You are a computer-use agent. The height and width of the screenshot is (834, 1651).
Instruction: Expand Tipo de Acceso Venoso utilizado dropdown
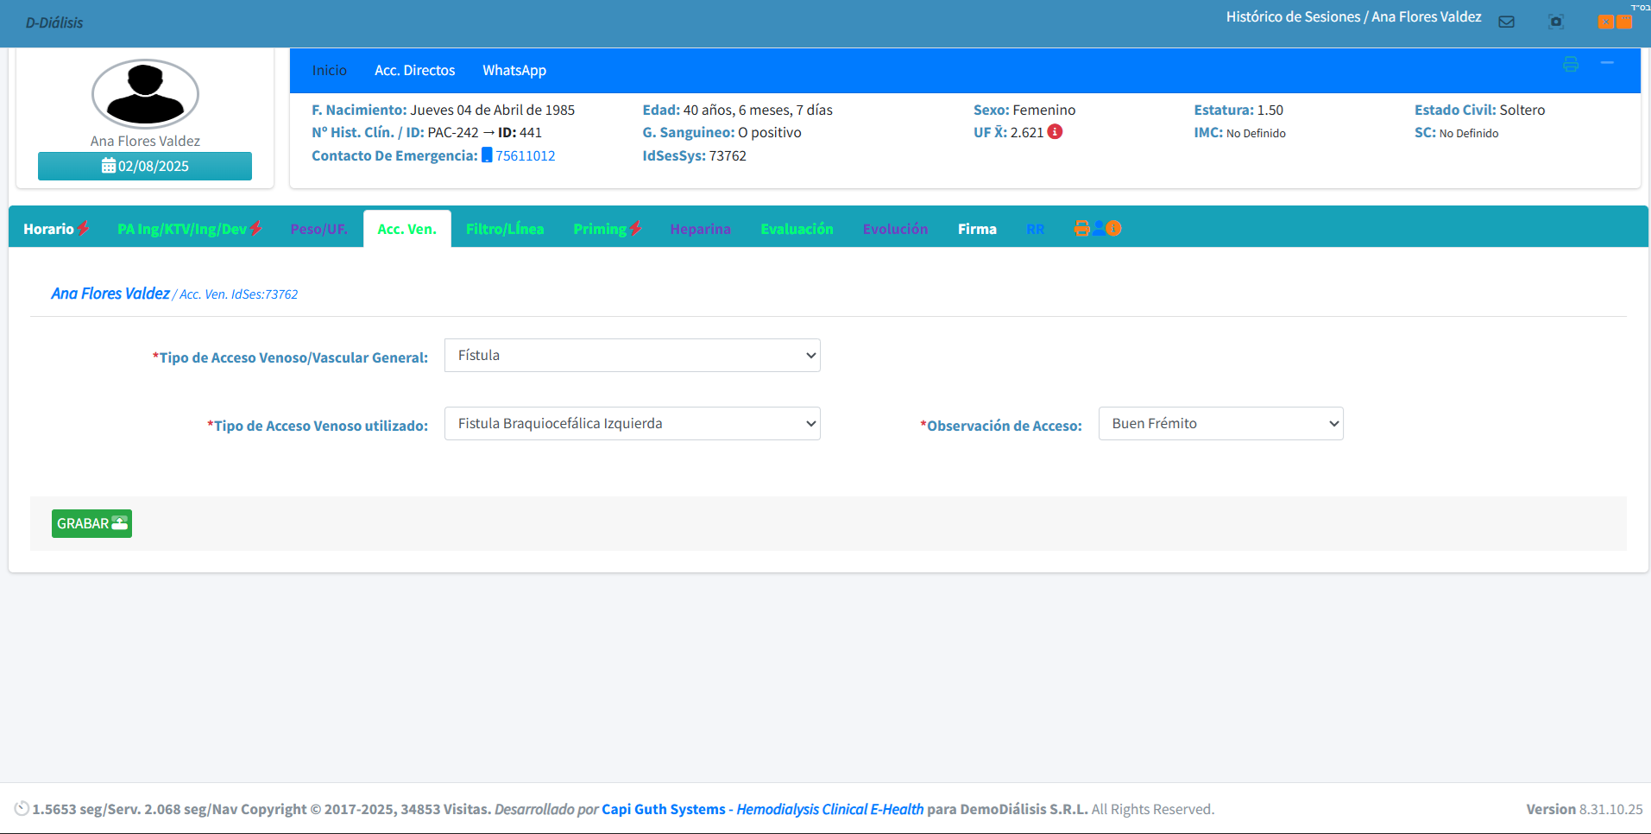pyautogui.click(x=632, y=424)
